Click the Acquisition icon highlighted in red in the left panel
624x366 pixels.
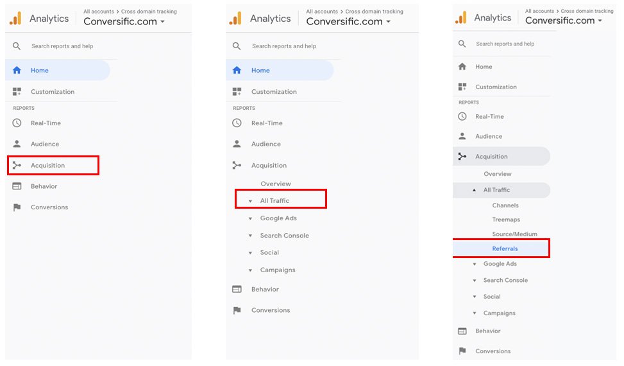click(x=17, y=165)
